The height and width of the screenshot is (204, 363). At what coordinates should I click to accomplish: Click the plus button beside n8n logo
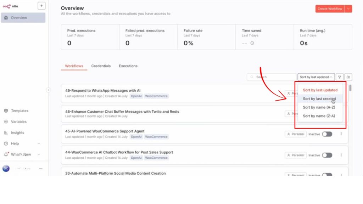(x=41, y=6)
